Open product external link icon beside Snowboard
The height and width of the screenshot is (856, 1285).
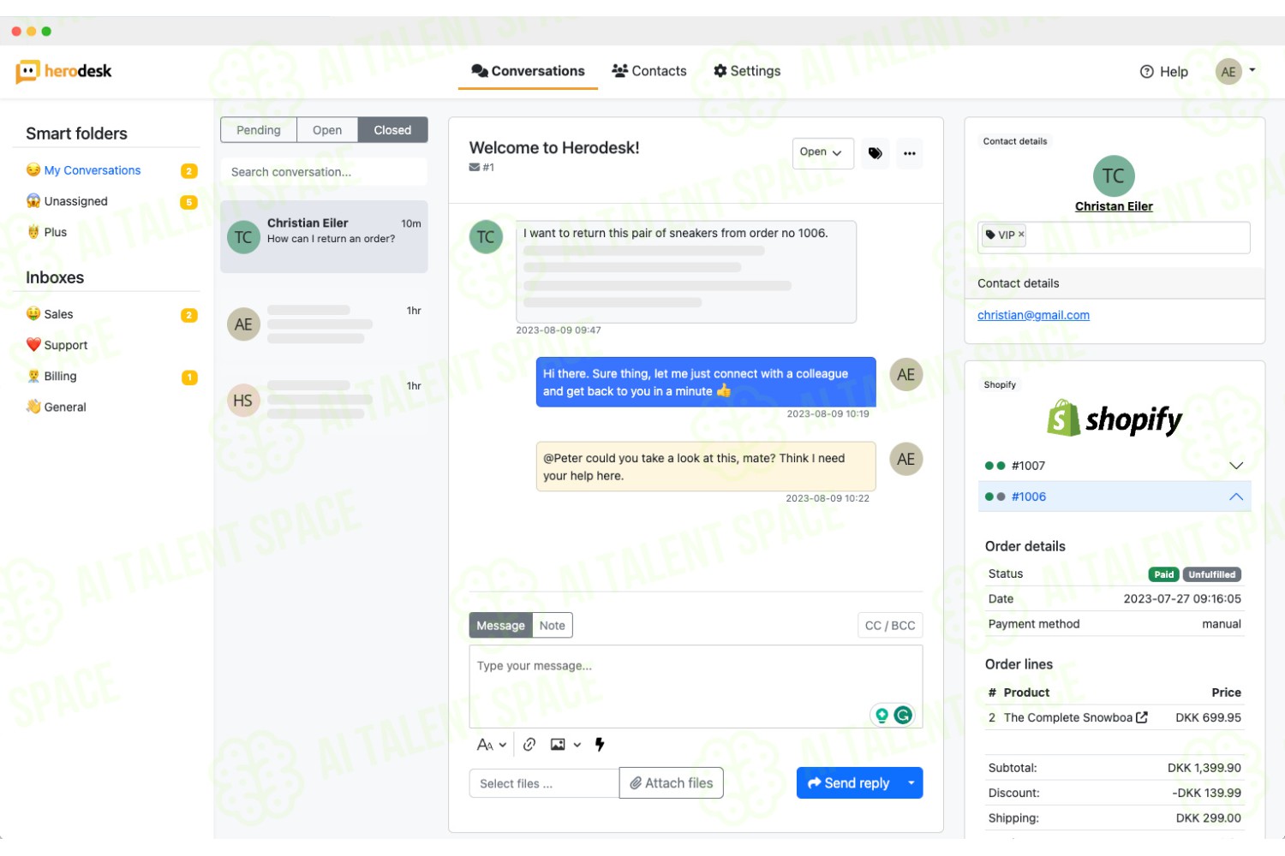click(1142, 717)
